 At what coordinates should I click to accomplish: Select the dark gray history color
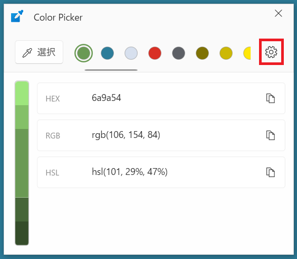[178, 53]
